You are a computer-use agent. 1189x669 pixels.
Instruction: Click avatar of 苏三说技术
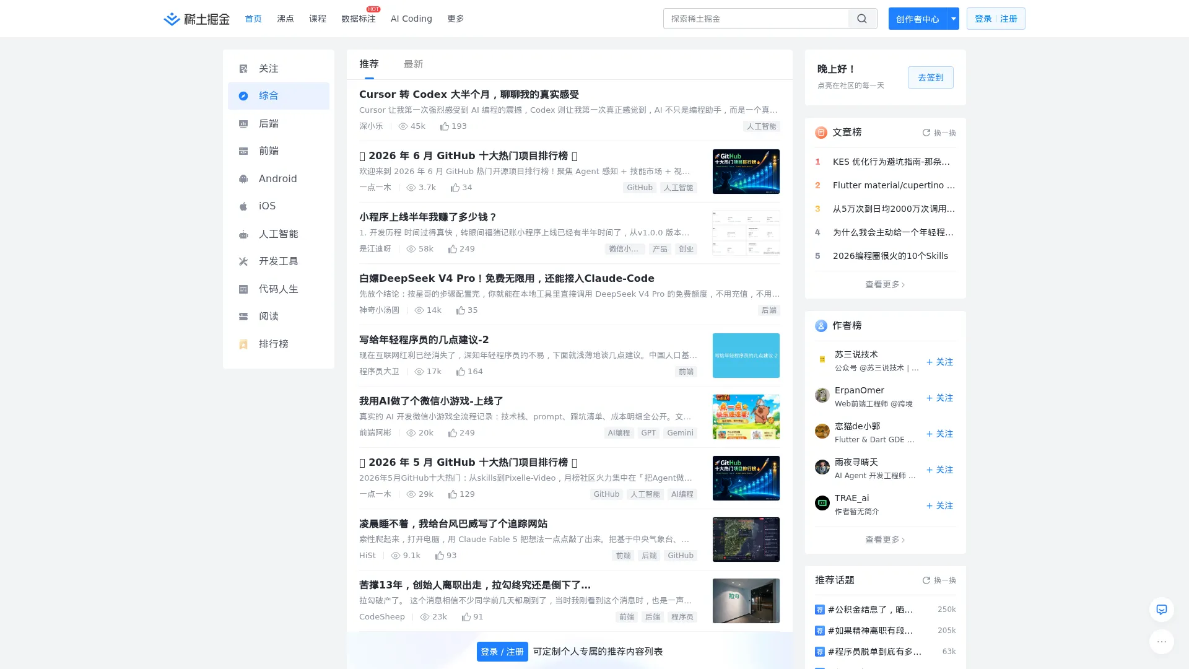tap(822, 359)
